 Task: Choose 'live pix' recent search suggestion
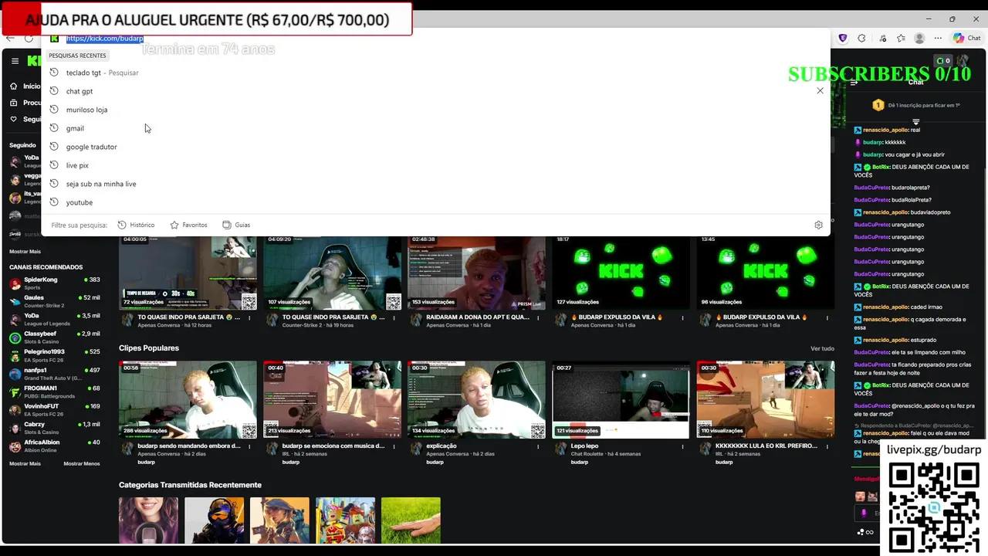tap(436, 165)
